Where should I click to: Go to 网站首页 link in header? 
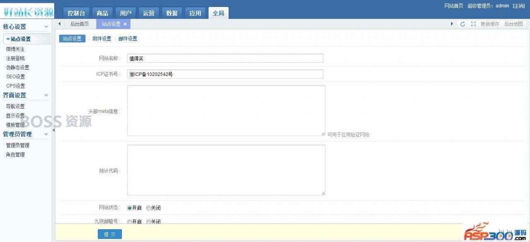point(454,6)
